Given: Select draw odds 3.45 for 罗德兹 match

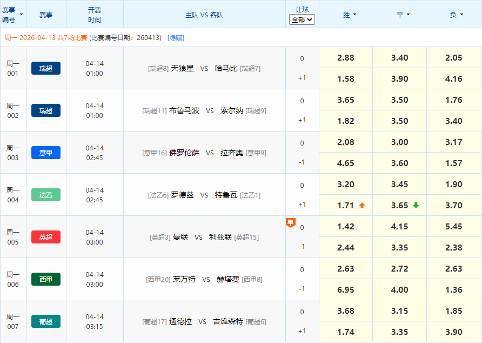Looking at the screenshot, I should point(400,184).
